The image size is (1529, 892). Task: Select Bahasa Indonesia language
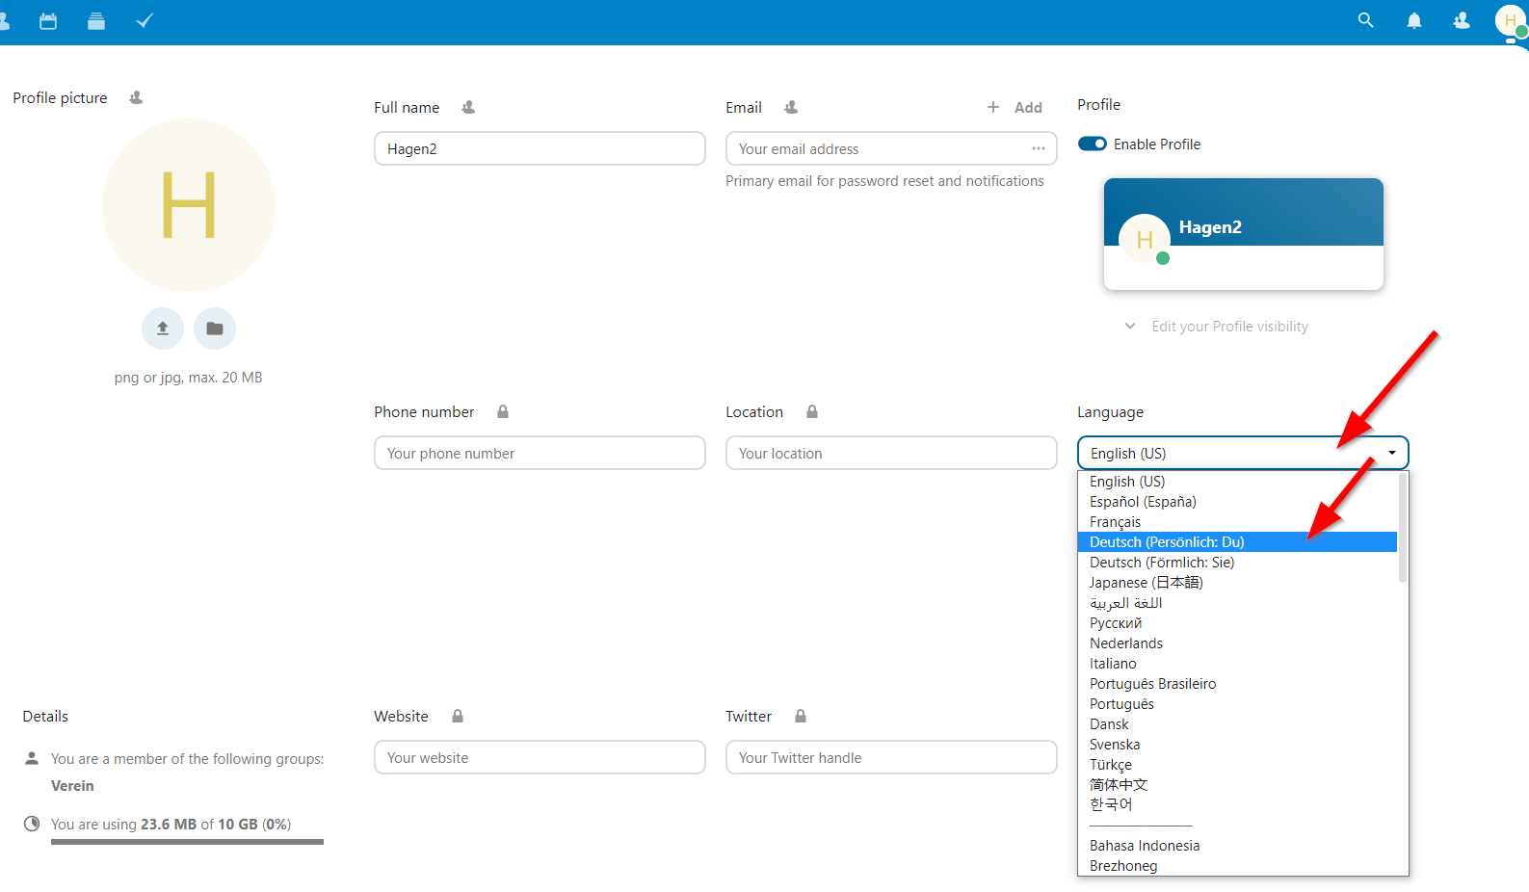tap(1237, 846)
